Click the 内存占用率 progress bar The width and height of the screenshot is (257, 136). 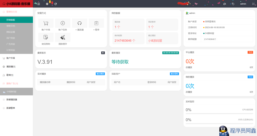pyautogui.click(x=219, y=124)
